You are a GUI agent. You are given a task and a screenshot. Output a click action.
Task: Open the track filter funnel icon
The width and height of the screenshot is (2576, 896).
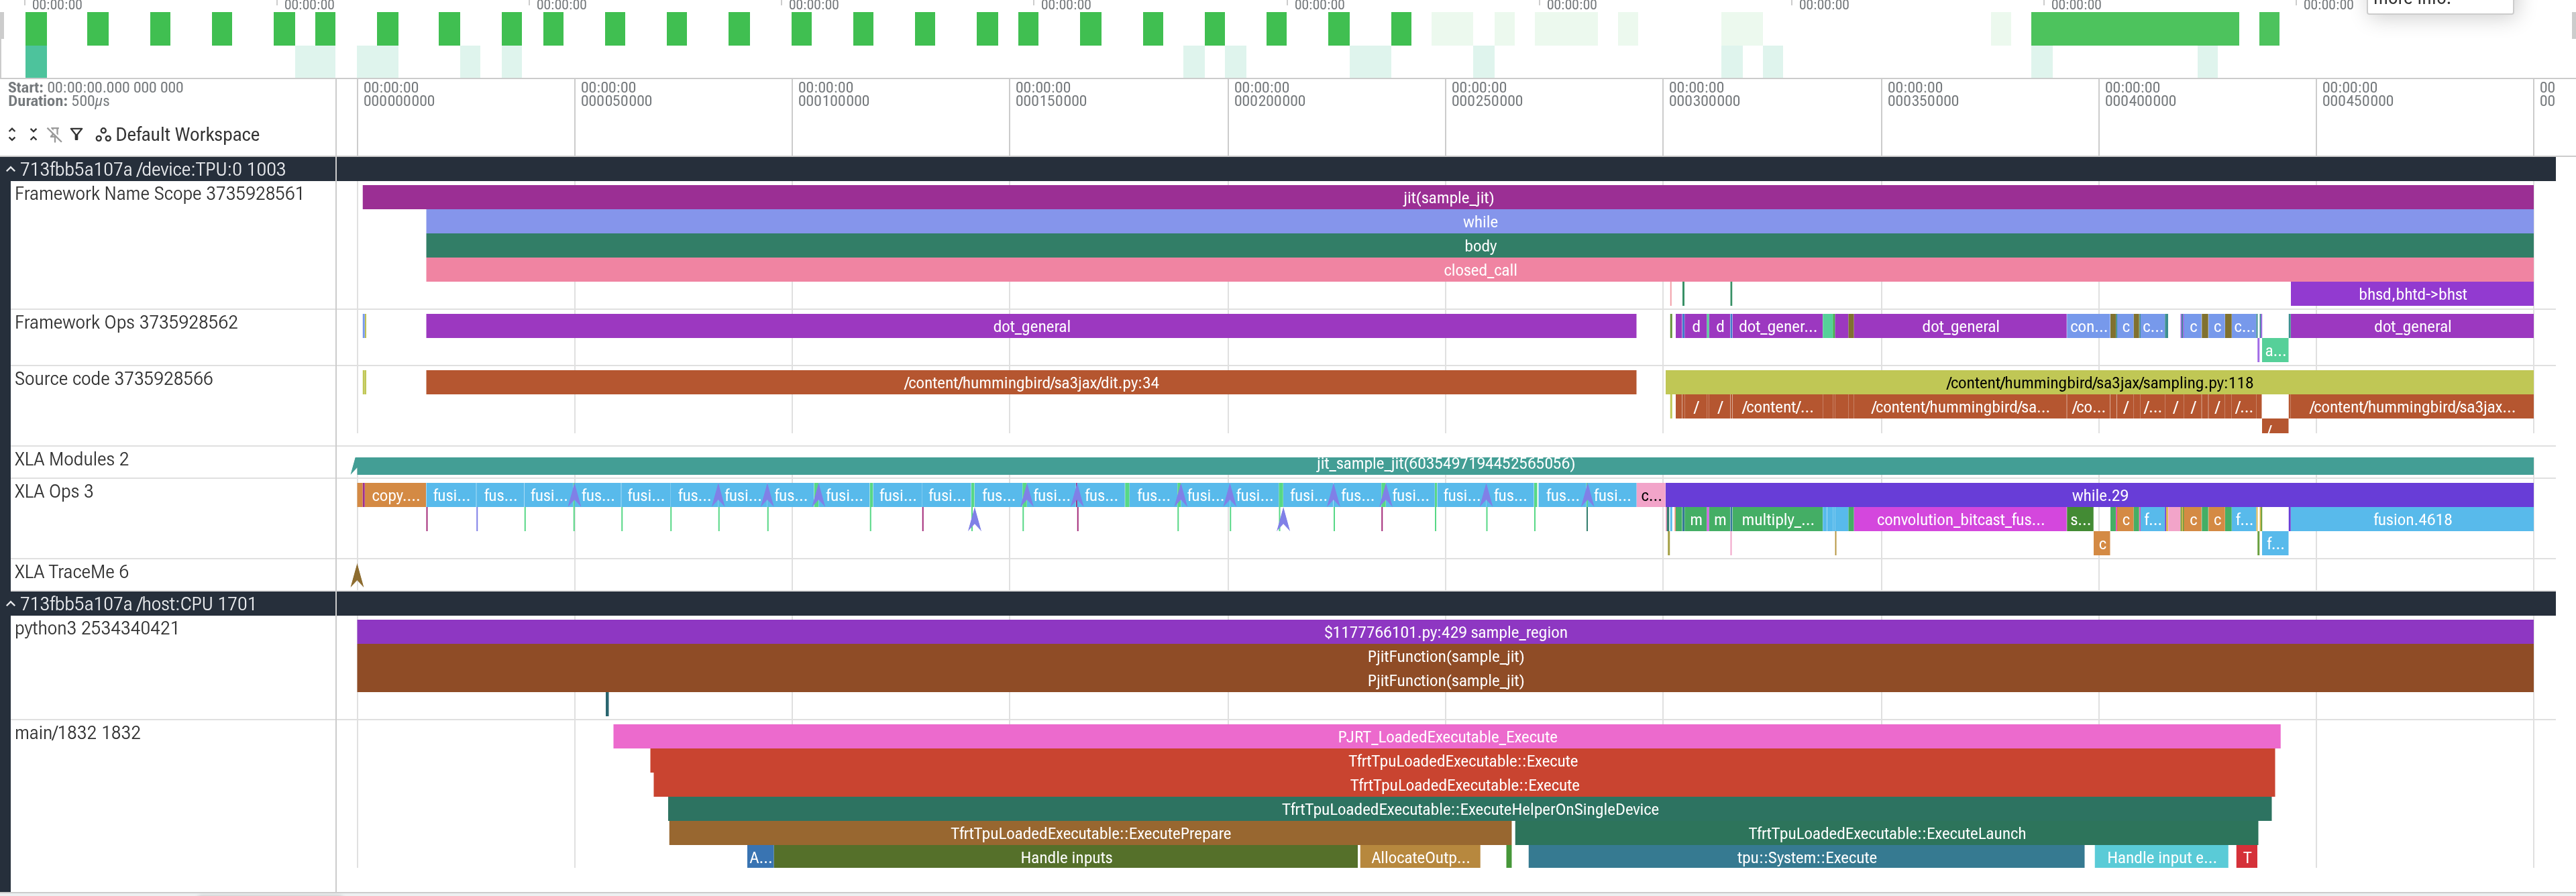point(76,134)
